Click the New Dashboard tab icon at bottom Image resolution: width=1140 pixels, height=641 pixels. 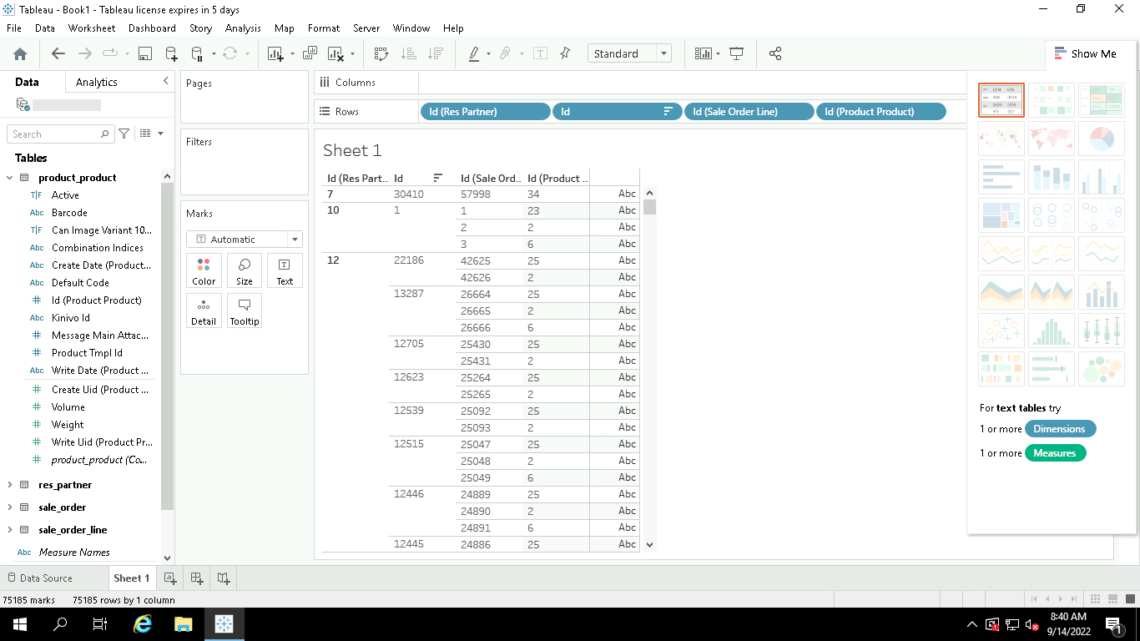(x=197, y=578)
